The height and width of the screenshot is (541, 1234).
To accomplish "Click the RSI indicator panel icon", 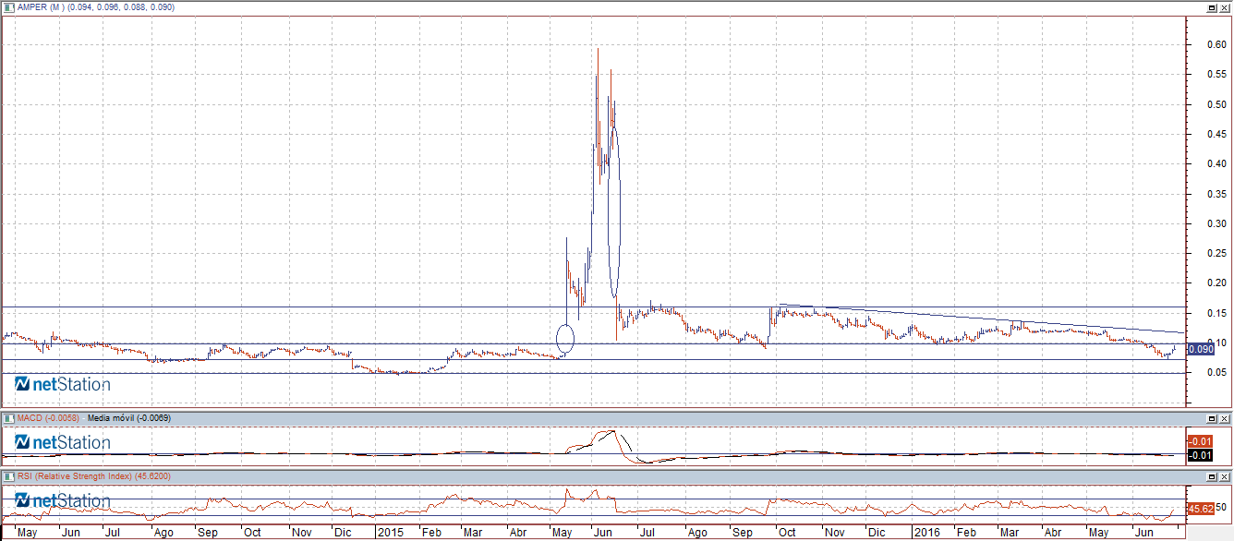I will (8, 475).
